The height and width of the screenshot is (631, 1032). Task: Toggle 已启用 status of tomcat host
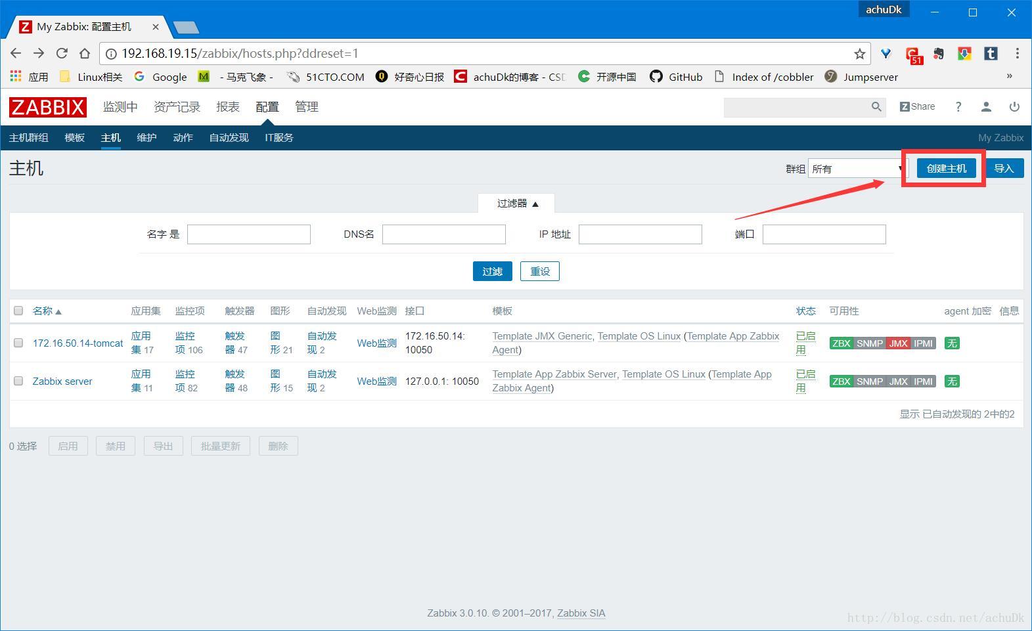pos(805,343)
